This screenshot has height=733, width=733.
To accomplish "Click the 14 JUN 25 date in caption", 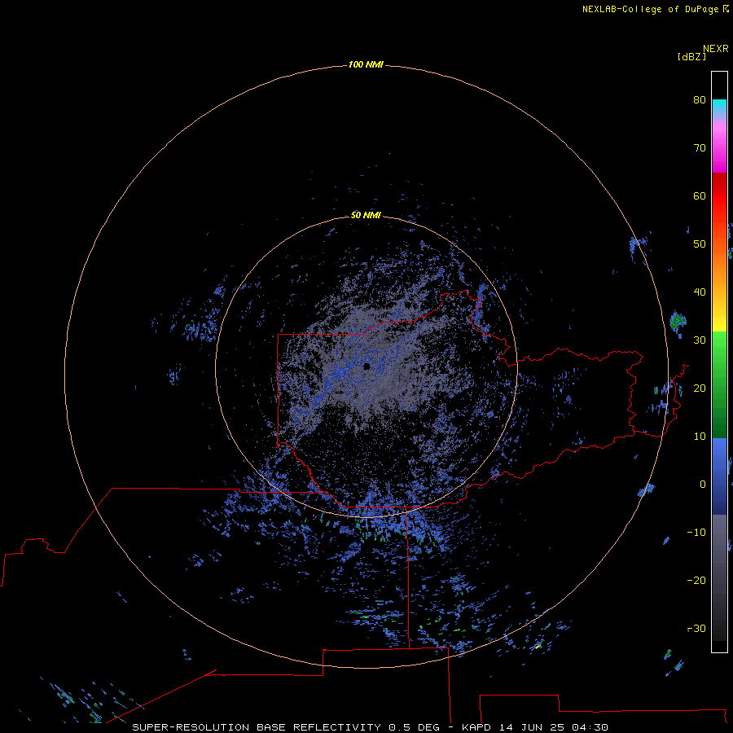I will tap(532, 727).
